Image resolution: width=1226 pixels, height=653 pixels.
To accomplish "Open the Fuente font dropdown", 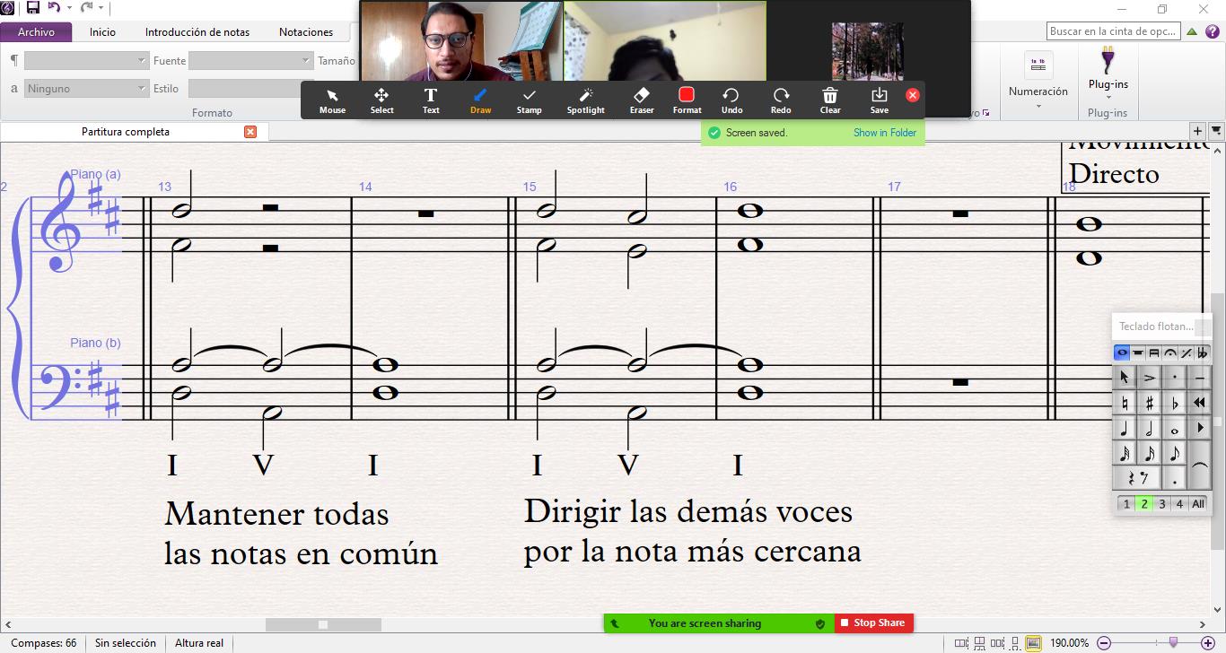I will pyautogui.click(x=250, y=61).
